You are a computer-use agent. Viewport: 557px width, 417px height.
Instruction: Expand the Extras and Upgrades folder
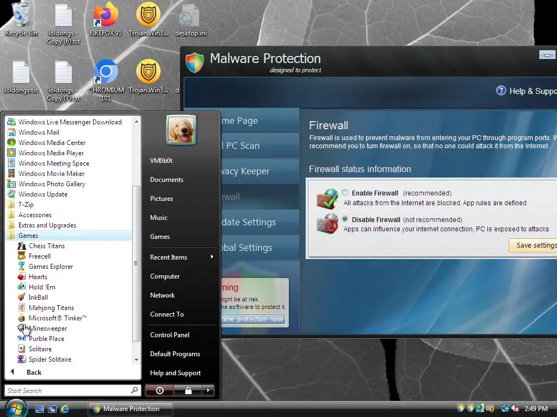coord(47,225)
